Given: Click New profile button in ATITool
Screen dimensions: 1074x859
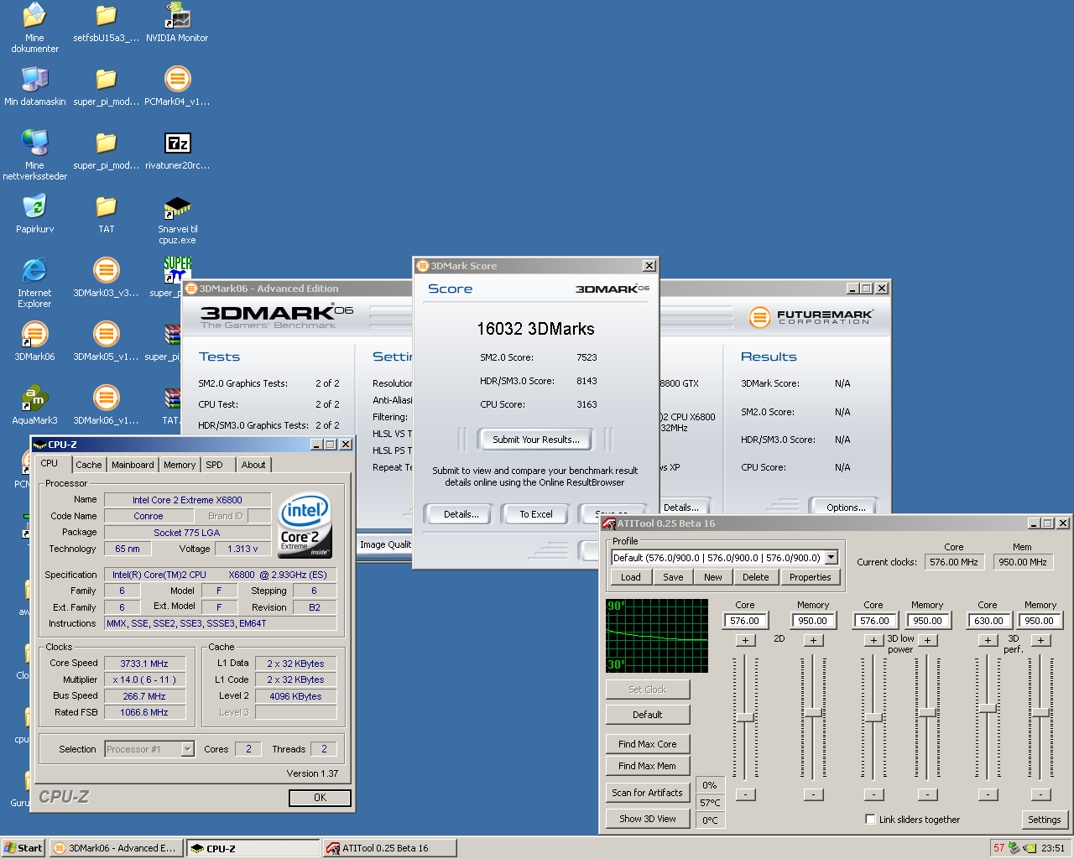Looking at the screenshot, I should point(713,577).
